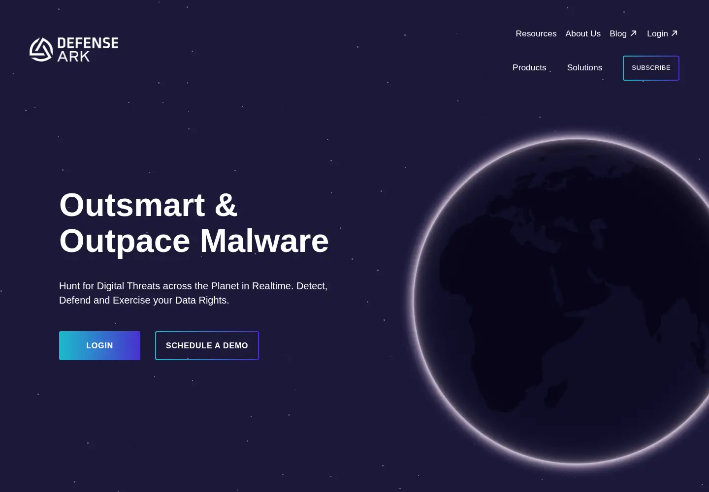
Task: Click the Hunt for Digital Threats paragraph
Action: pyautogui.click(x=193, y=293)
